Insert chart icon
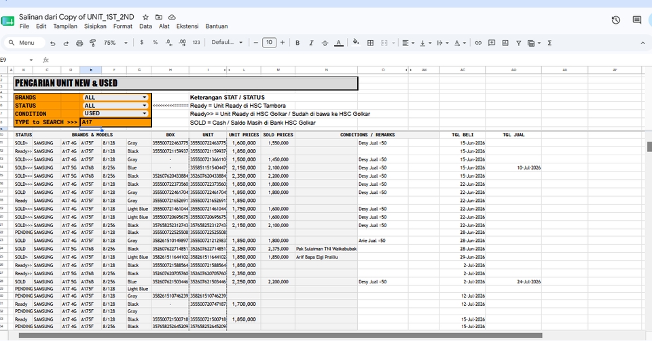The image size is (652, 341). [x=505, y=43]
